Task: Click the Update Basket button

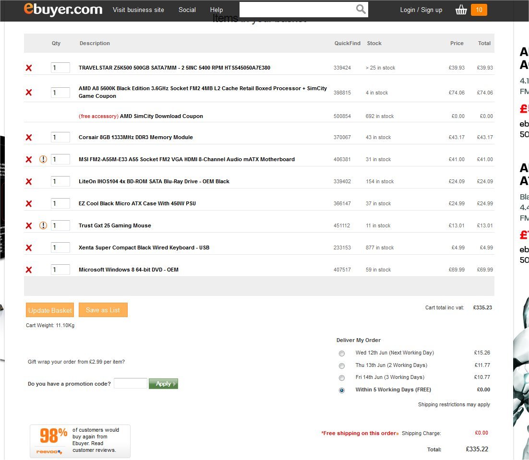Action: tap(50, 310)
